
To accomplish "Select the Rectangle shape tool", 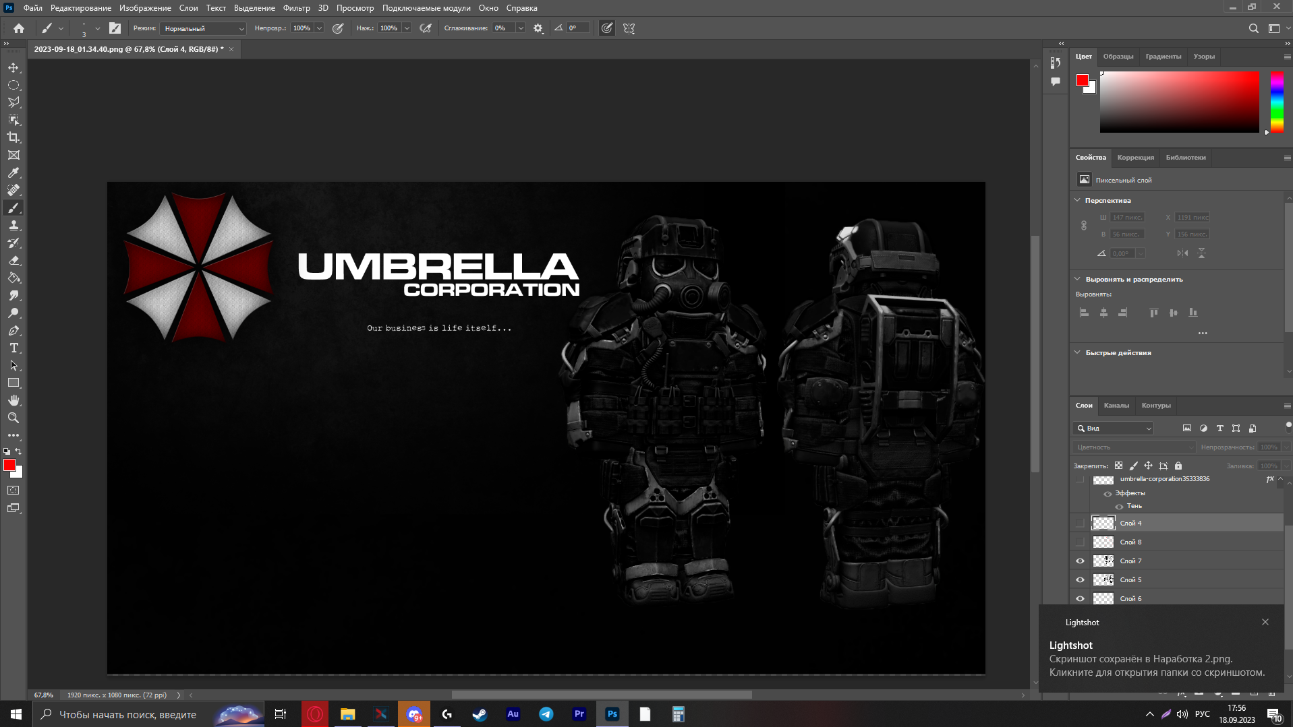I will pyautogui.click(x=13, y=383).
